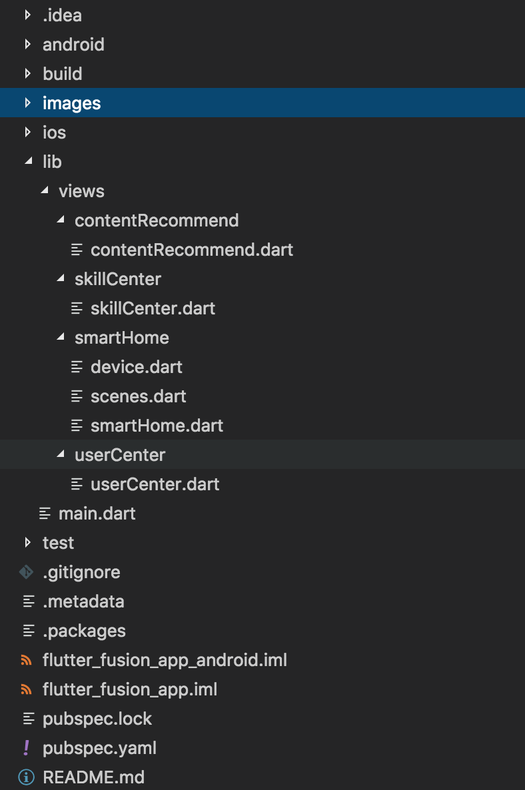Collapse the views folder triangle

point(45,191)
